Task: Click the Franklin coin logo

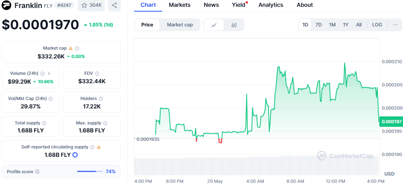Action: (x=7, y=6)
